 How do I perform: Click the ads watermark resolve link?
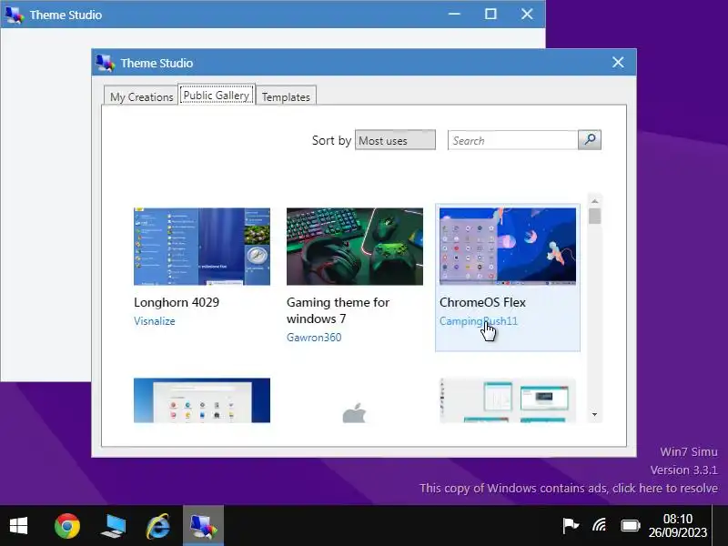tap(568, 488)
